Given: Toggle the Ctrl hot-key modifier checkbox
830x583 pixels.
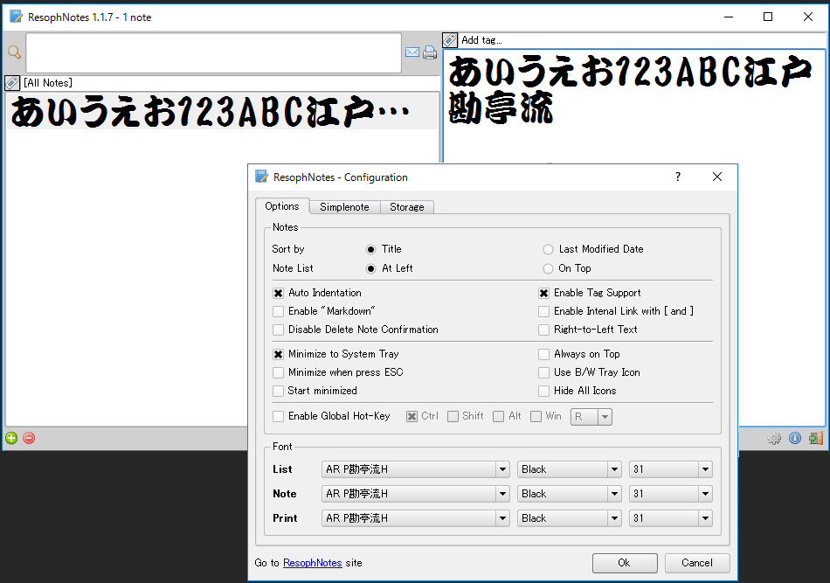Looking at the screenshot, I should click(x=412, y=417).
